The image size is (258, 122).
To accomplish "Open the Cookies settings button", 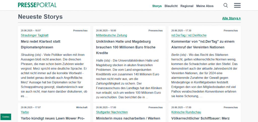I will (6, 117).
